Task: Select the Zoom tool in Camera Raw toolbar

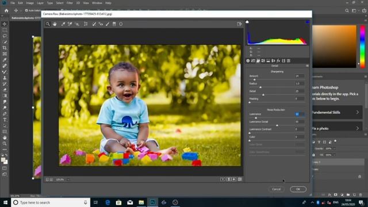Action: coord(48,24)
